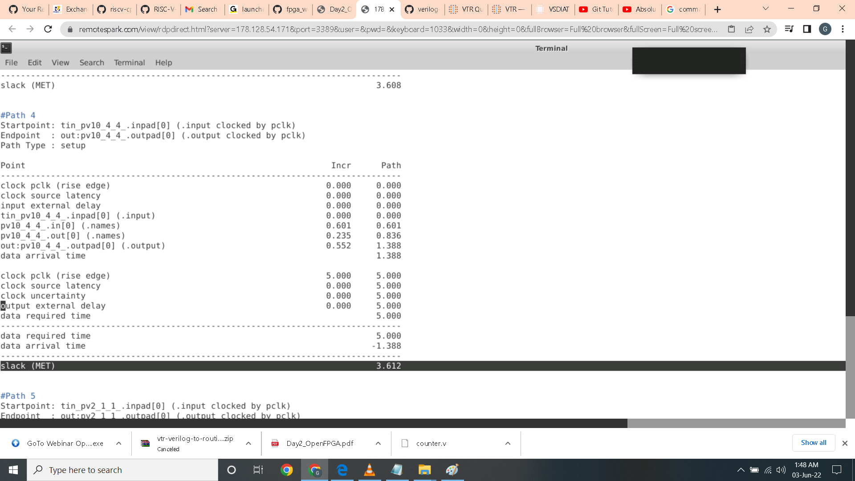Expand options for the counter.v download
The height and width of the screenshot is (481, 855).
pyautogui.click(x=508, y=443)
